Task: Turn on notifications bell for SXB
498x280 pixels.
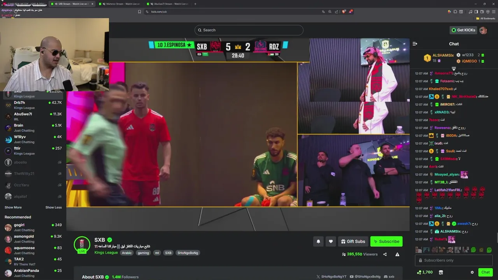Action: tap(318, 241)
